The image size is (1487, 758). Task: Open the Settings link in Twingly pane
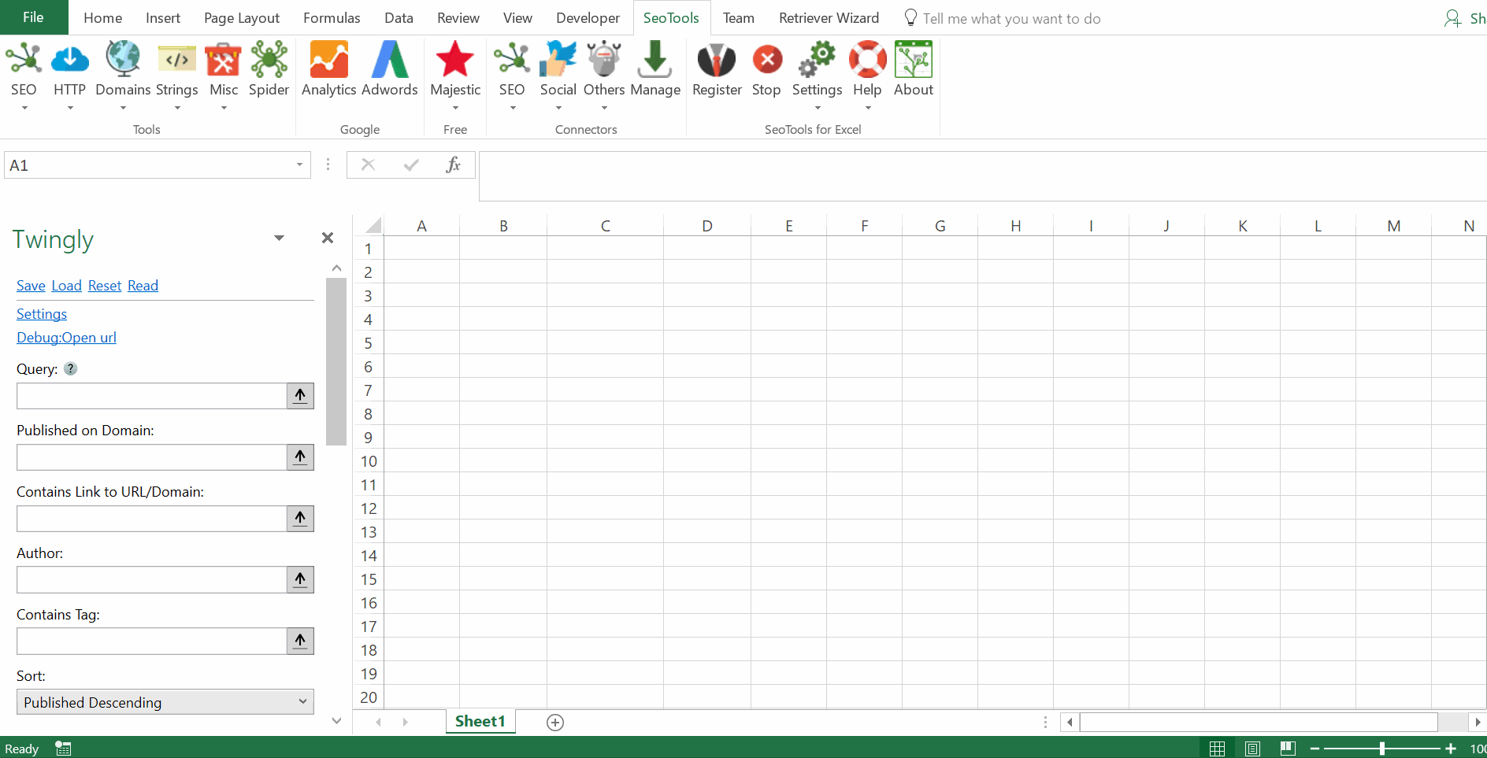coord(42,314)
